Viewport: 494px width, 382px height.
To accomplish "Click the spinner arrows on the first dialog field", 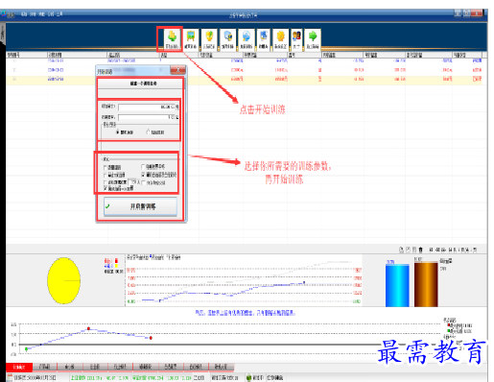I will pyautogui.click(x=176, y=107).
